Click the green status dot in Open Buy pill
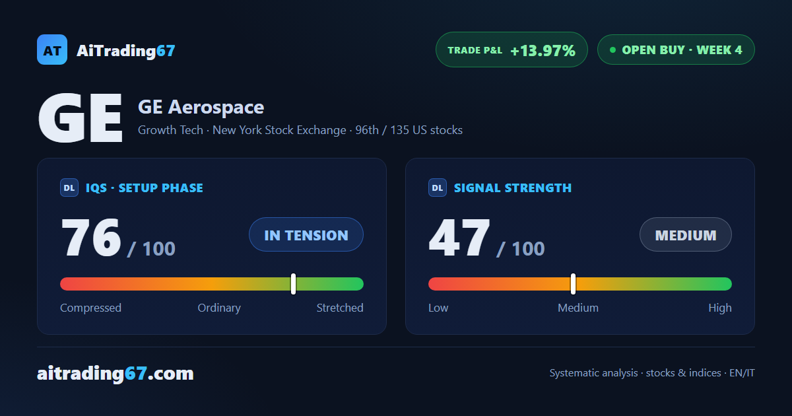792x416 pixels. (x=612, y=50)
